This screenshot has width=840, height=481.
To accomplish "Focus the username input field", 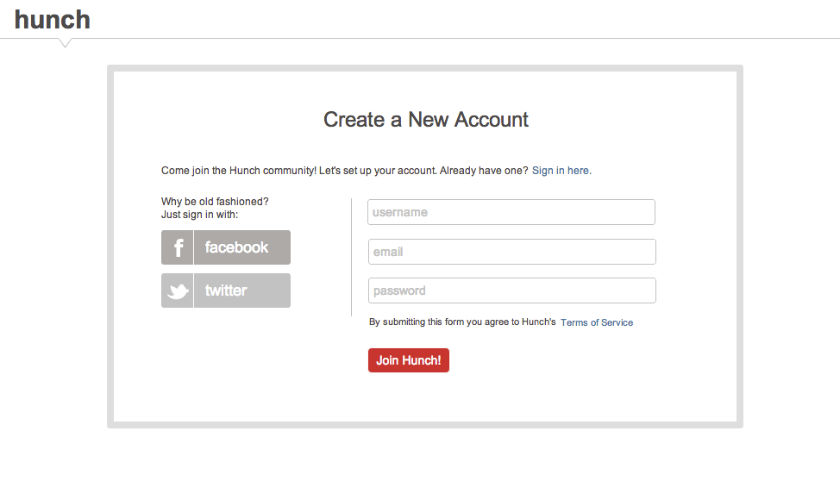I will click(511, 212).
